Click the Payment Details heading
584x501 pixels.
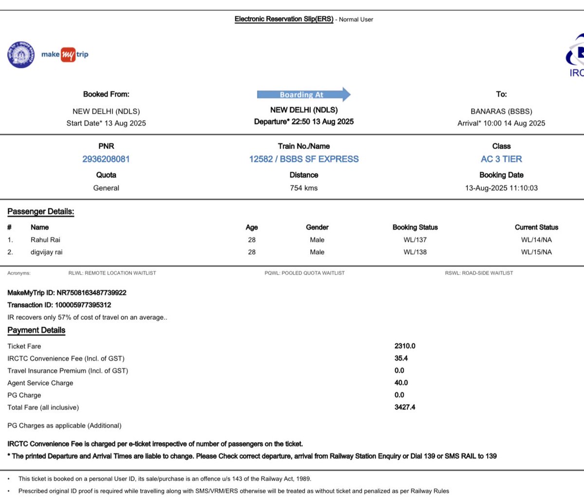36,330
